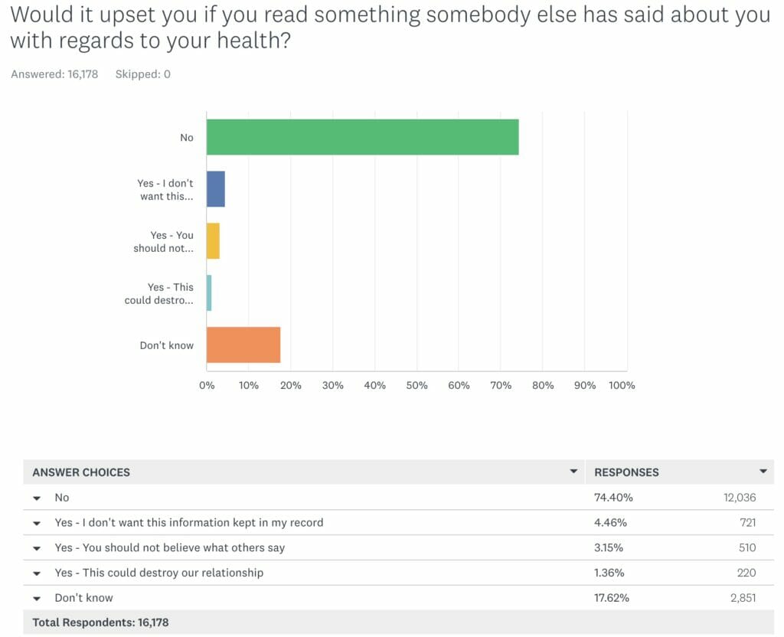Expand the "No" answer row arrow
Screen dimensions: 784x637
click(37, 498)
